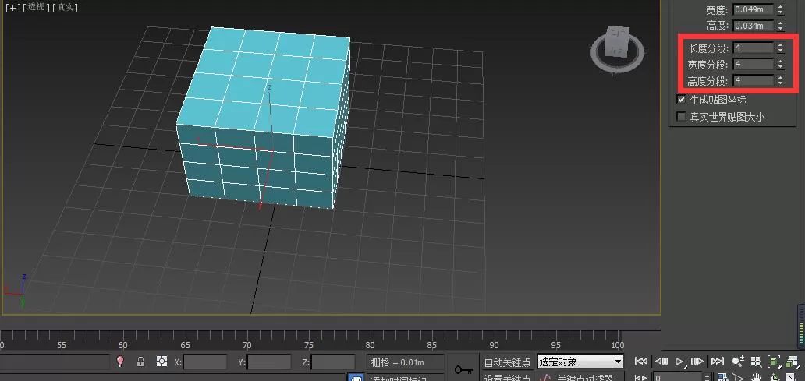The image size is (805, 381).
Task: Click the Zoom All viewport icon
Action: coord(756,362)
